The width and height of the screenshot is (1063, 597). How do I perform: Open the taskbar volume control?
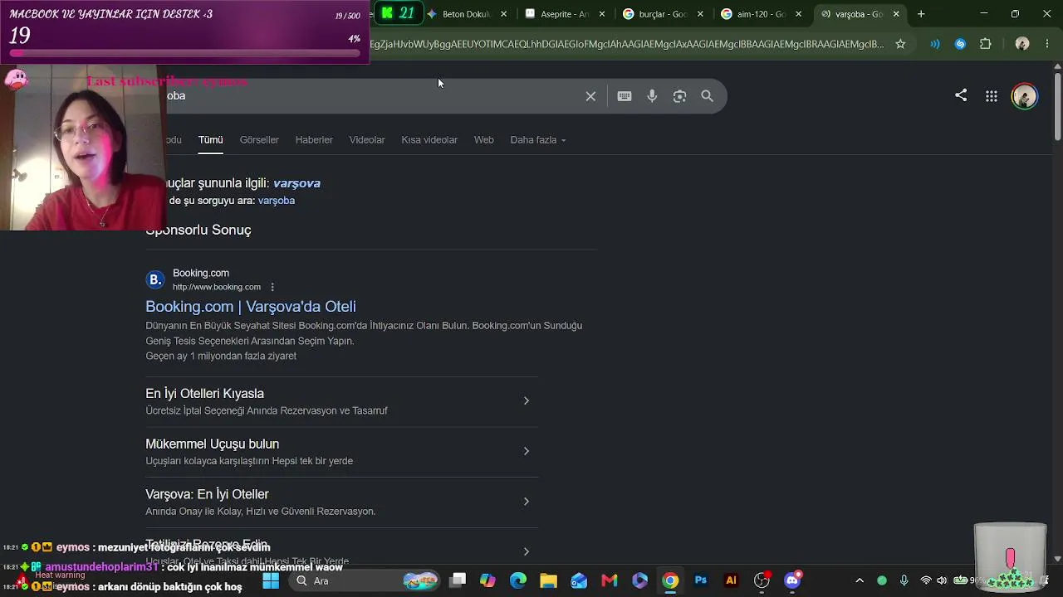click(x=942, y=580)
